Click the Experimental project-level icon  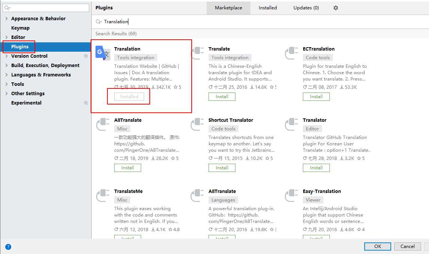click(86, 103)
